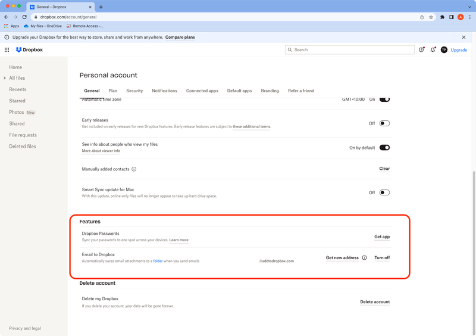476x336 pixels.
Task: Open the Dropbox app grid launcher
Action: [7, 50]
